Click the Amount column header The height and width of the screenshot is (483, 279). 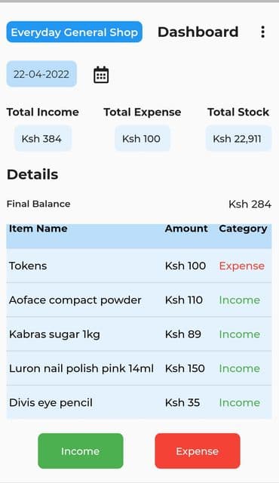(186, 229)
